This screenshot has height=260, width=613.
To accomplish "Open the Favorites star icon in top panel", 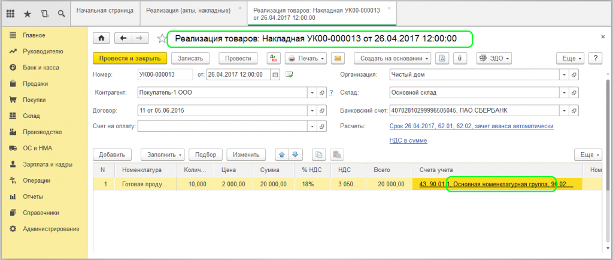I will [x=28, y=14].
